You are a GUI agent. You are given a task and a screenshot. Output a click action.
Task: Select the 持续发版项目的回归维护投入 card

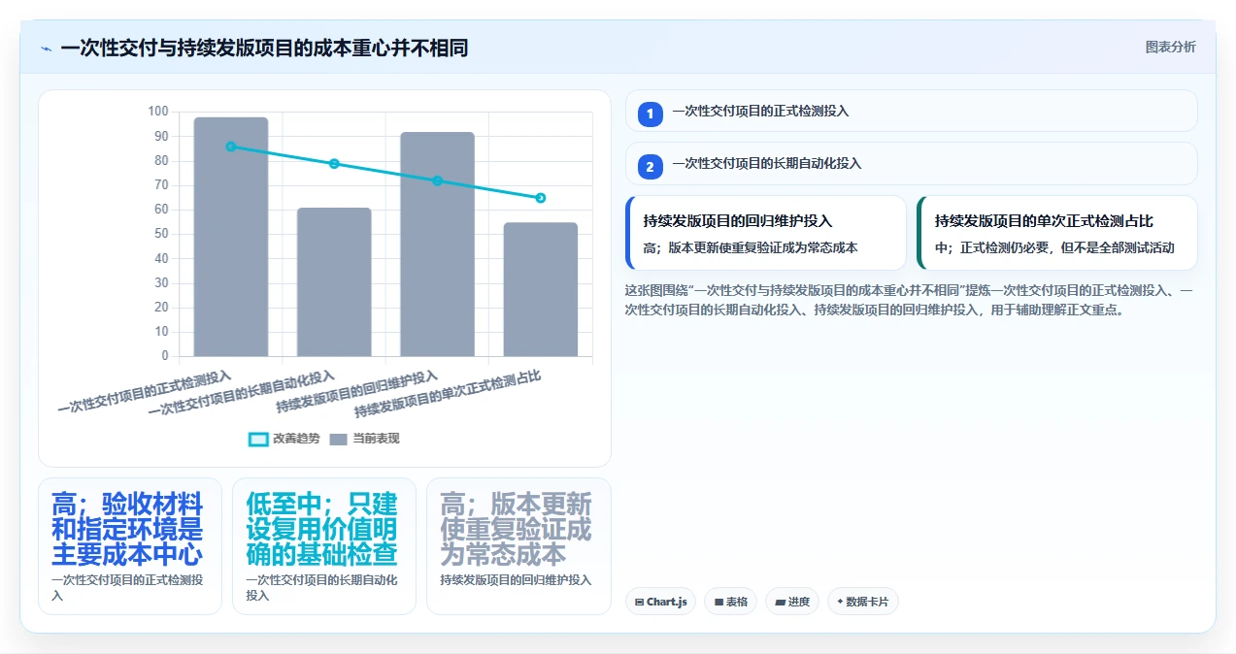[765, 233]
